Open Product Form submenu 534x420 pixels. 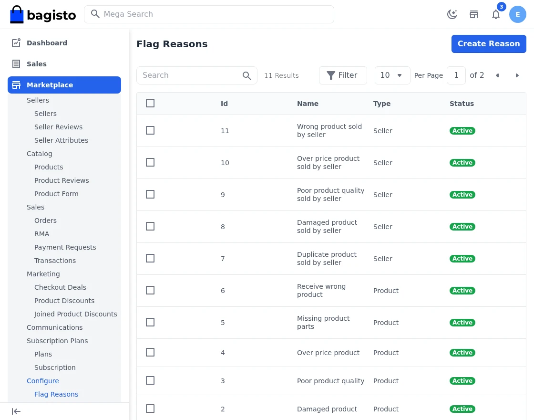56,194
